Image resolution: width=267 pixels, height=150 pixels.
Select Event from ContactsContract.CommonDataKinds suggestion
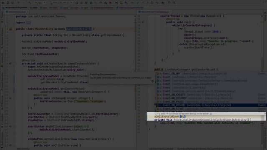pos(211,80)
